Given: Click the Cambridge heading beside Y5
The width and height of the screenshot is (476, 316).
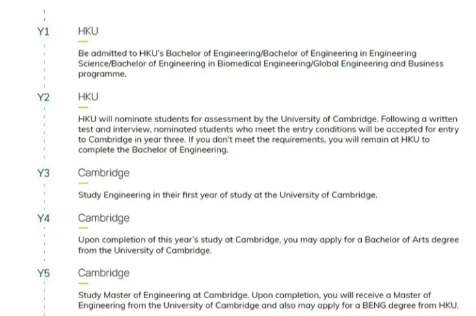Looking at the screenshot, I should click(x=104, y=273).
